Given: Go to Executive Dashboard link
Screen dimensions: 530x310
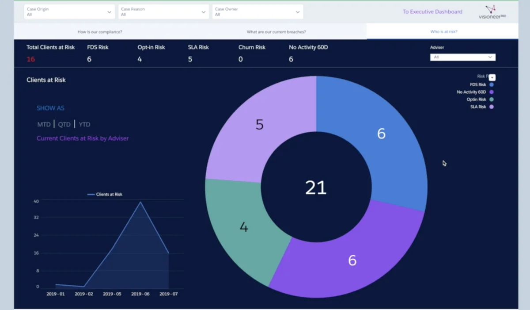Looking at the screenshot, I should [x=432, y=12].
